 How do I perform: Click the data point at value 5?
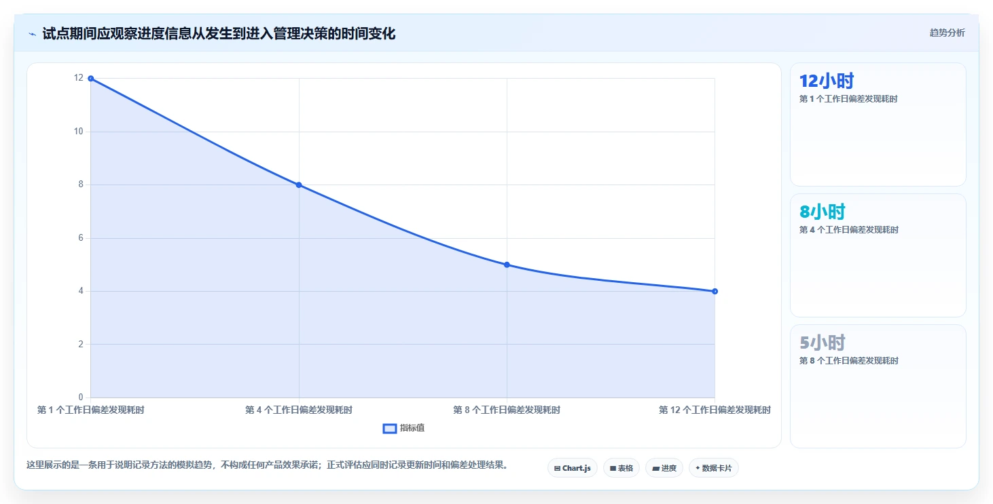pos(507,265)
